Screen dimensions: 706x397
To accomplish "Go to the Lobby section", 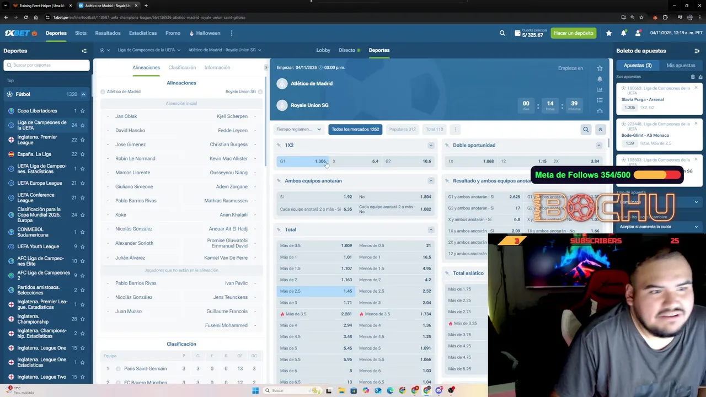I will click(x=323, y=50).
